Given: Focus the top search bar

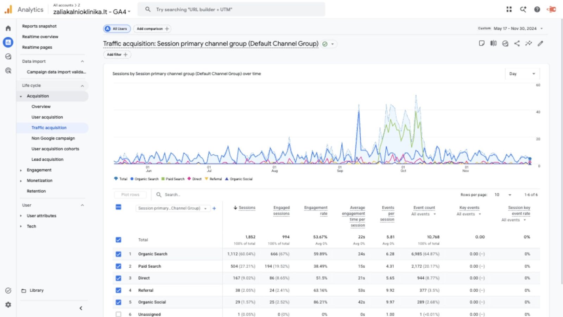Looking at the screenshot, I should click(x=232, y=10).
